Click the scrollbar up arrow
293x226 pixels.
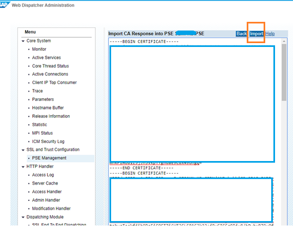click(x=284, y=41)
